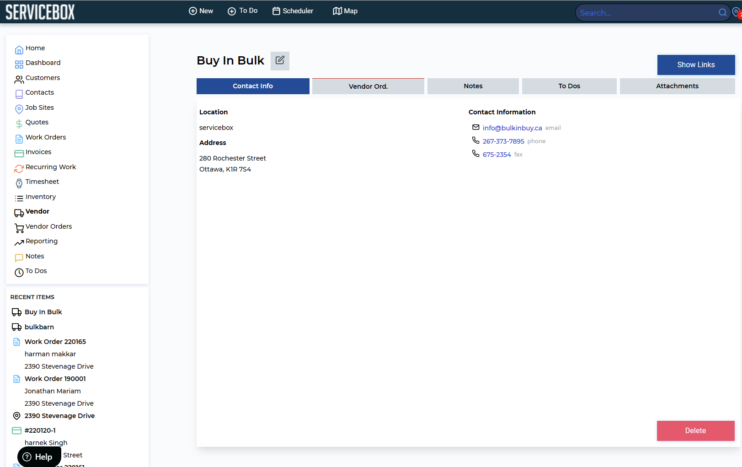Screen dimensions: 742x467
Task: Click recent text harman makkar
Action: (50, 354)
